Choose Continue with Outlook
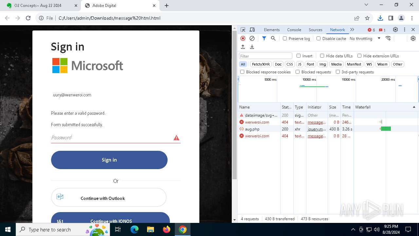 click(109, 198)
